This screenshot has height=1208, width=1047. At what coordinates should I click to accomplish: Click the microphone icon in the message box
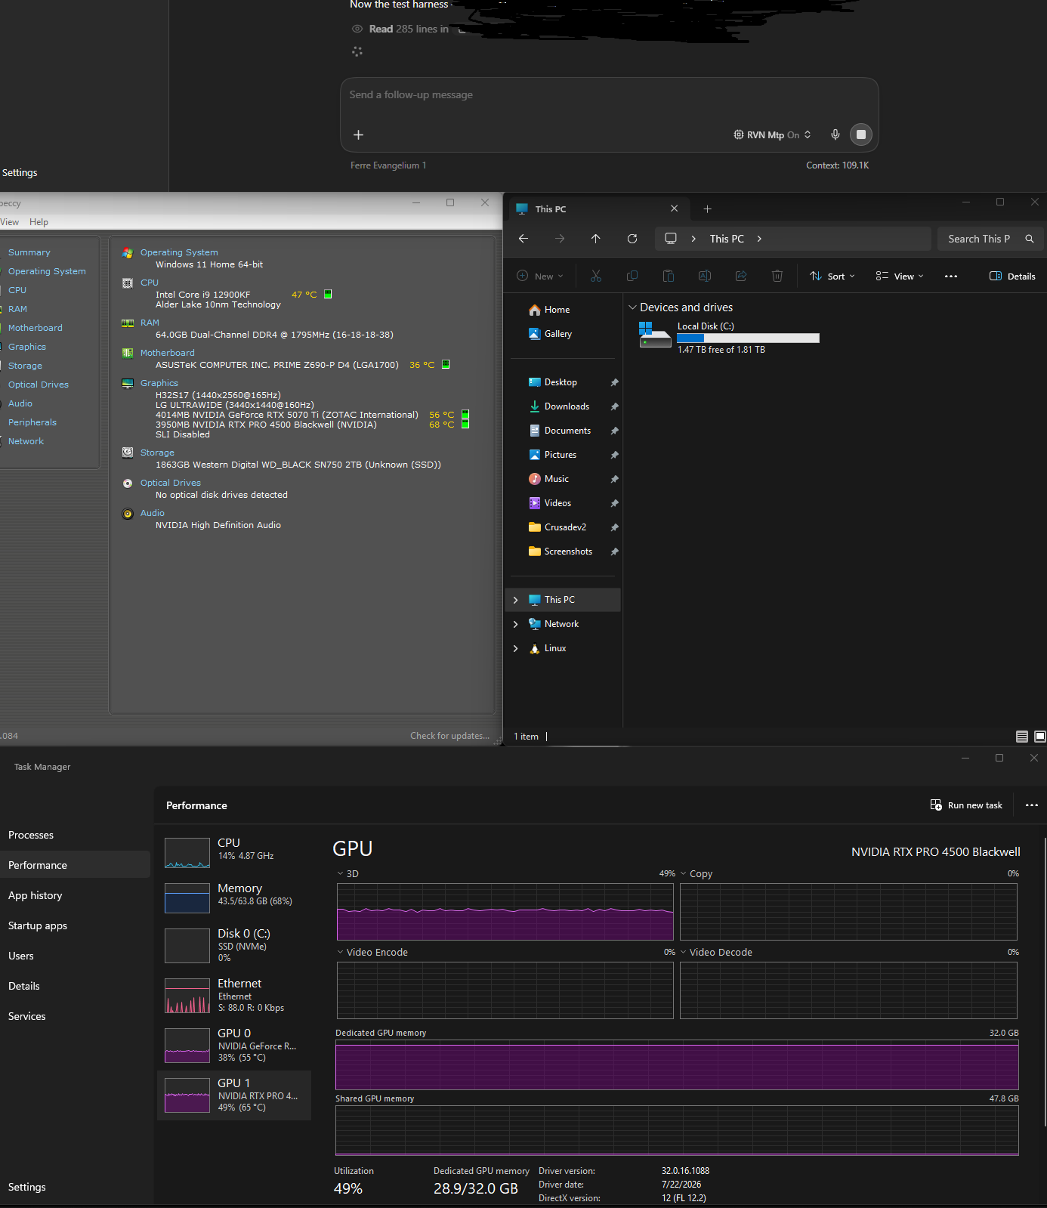[835, 134]
